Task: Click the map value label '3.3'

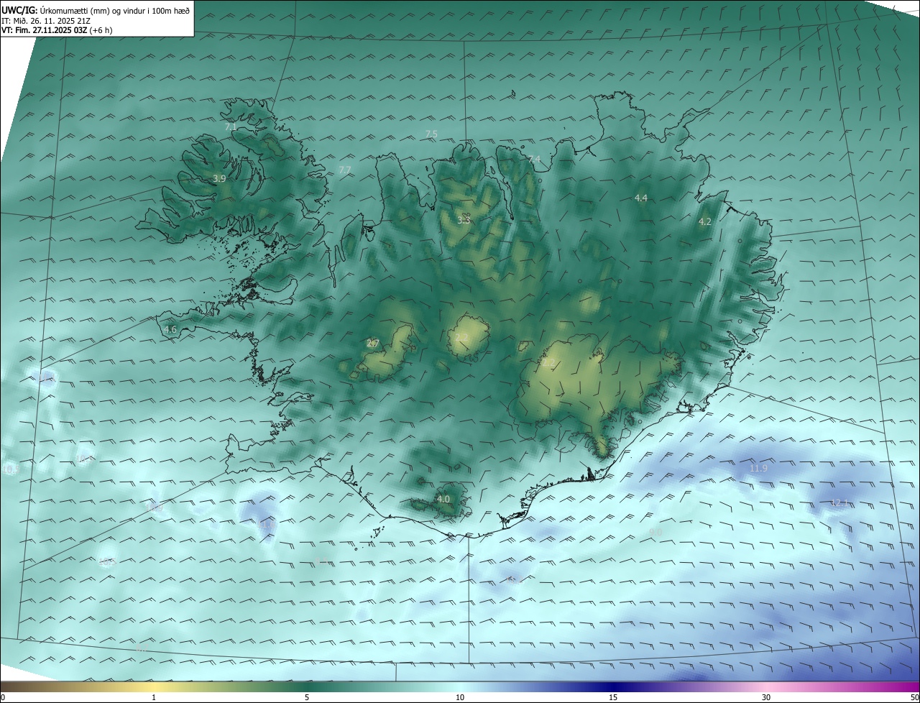Action: (464, 220)
